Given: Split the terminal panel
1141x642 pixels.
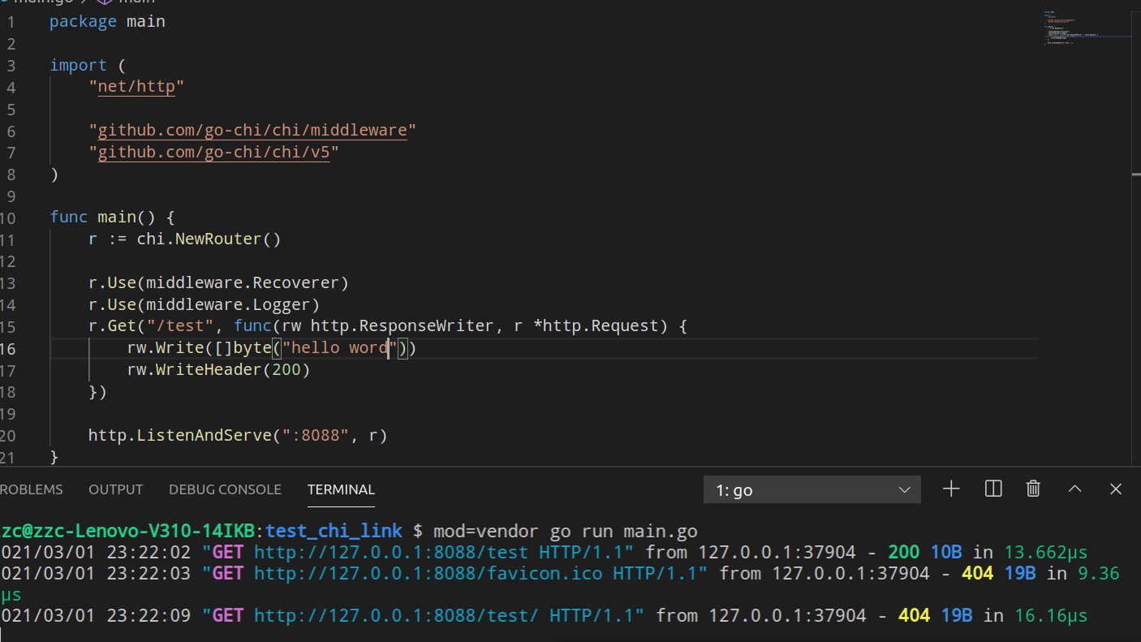Looking at the screenshot, I should [993, 489].
